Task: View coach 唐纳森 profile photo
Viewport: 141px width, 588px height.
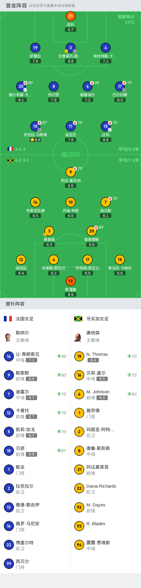Action: 78,337
